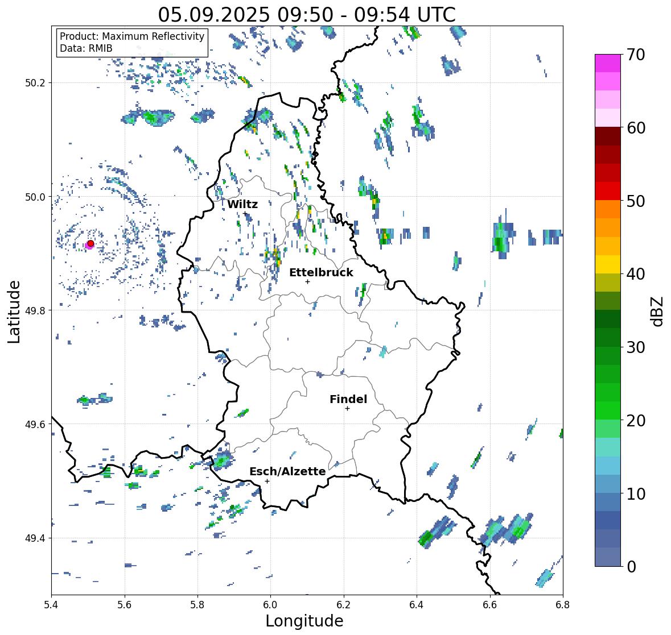671x635 pixels.
Task: Click the 'Product: Maximum Reflectivity' legend text
Action: tap(132, 36)
